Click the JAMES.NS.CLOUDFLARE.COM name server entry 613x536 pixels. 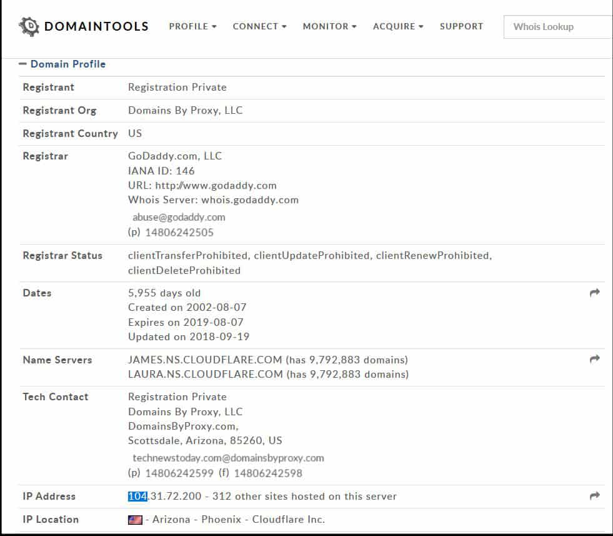(x=205, y=360)
